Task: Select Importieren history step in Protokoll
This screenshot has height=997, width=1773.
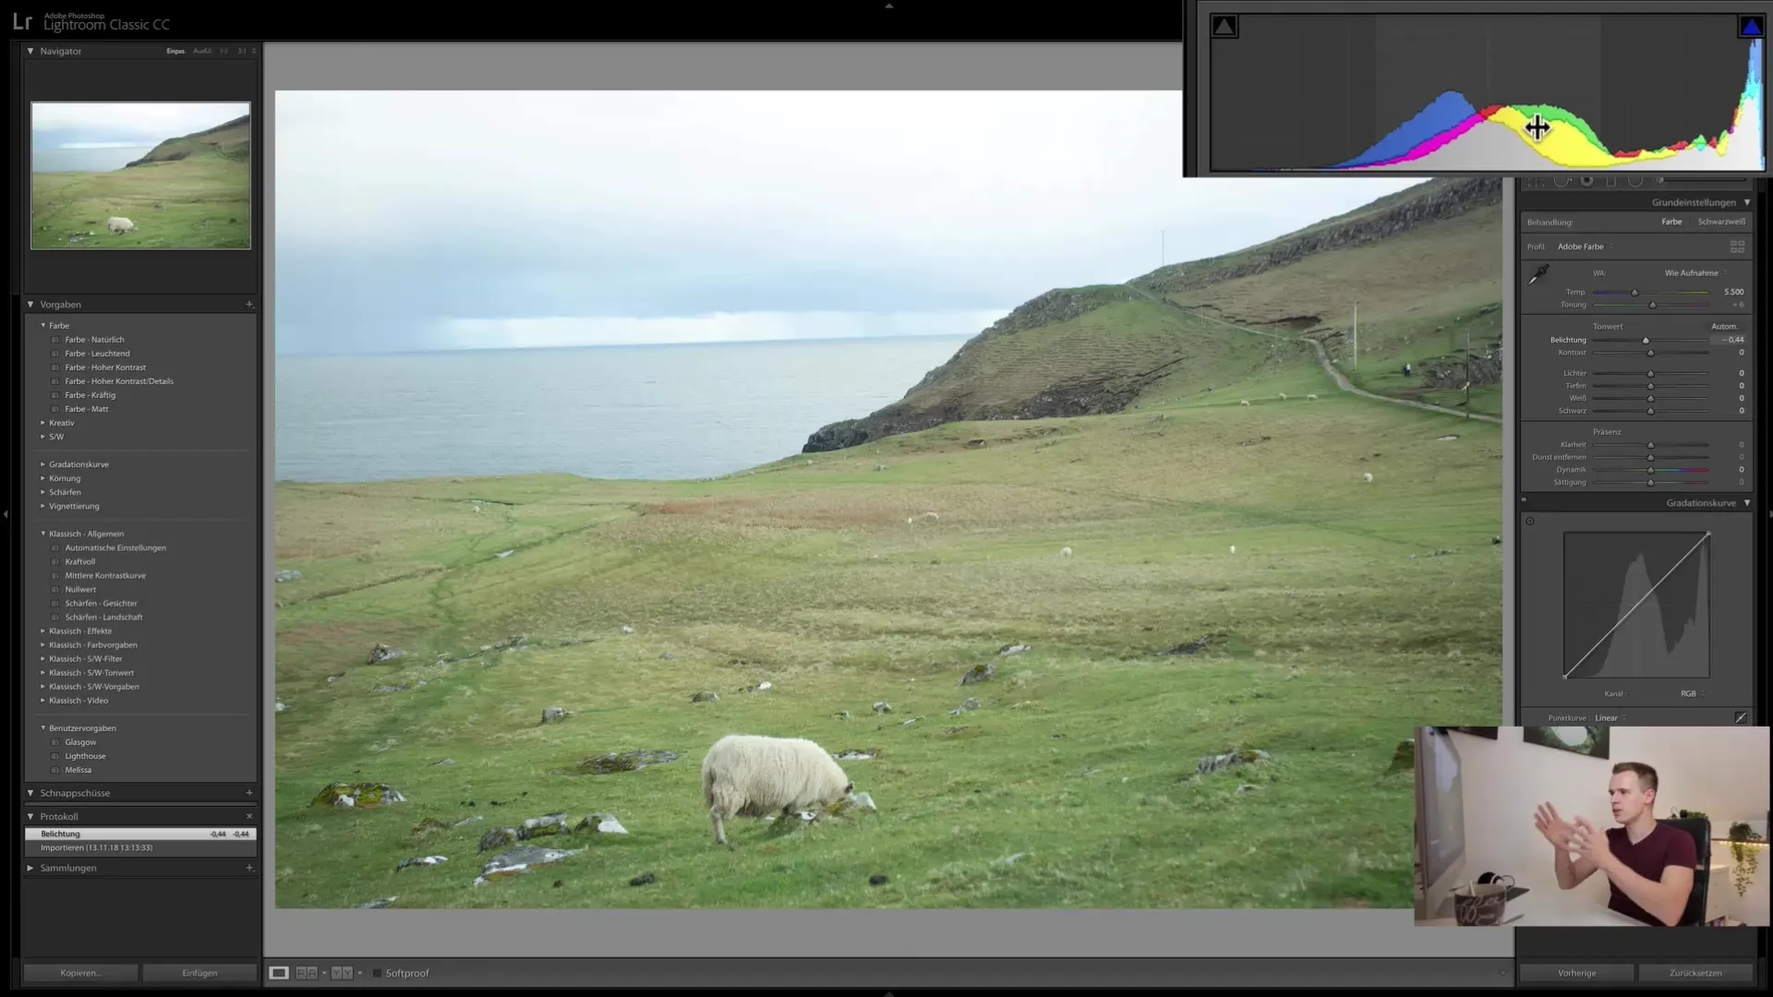Action: pos(140,847)
